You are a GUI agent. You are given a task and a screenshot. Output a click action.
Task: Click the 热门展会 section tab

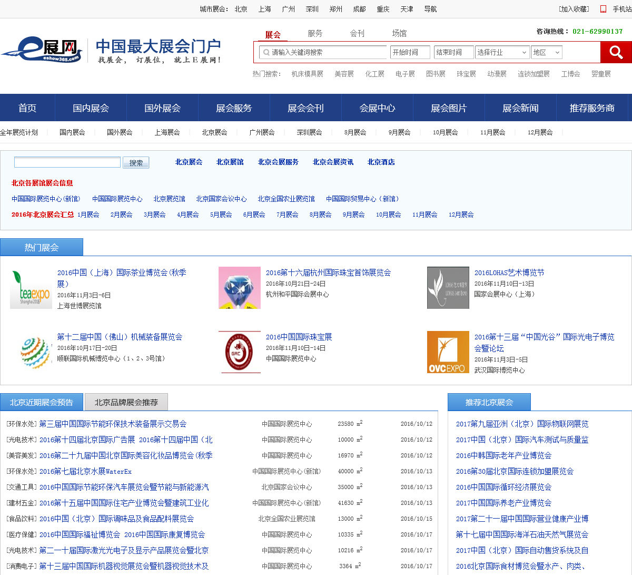(x=42, y=247)
